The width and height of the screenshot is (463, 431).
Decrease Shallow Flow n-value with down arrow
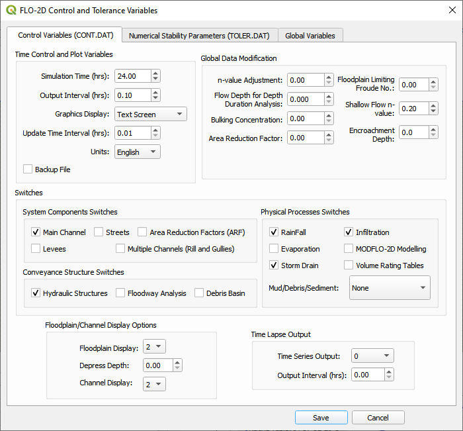pyautogui.click(x=433, y=112)
